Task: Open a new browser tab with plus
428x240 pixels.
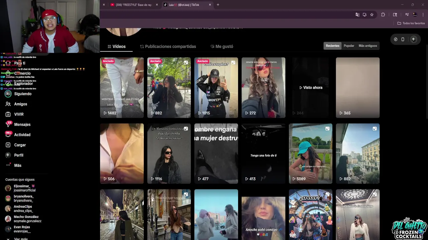Action: (218, 5)
